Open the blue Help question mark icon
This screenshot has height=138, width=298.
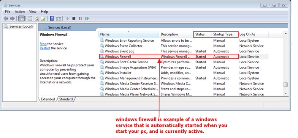click(x=52, y=18)
